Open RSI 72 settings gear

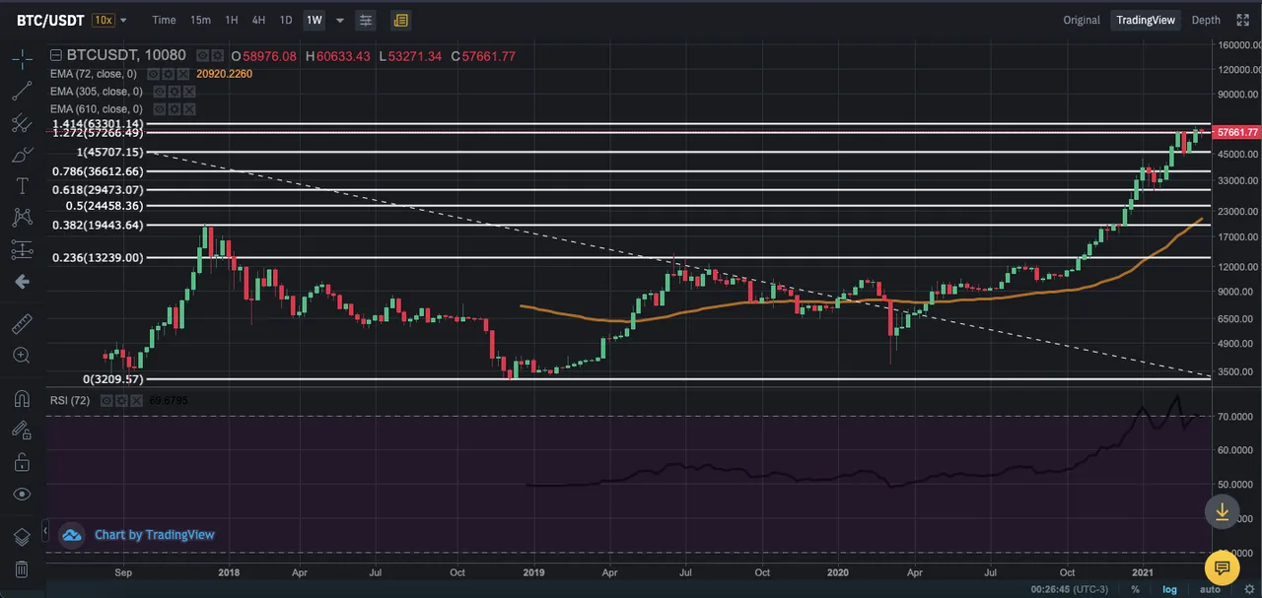point(122,401)
